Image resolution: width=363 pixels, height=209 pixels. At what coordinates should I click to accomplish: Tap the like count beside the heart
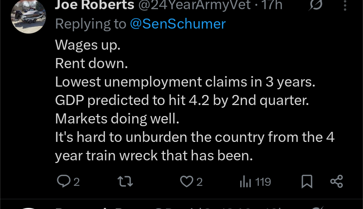pyautogui.click(x=199, y=182)
